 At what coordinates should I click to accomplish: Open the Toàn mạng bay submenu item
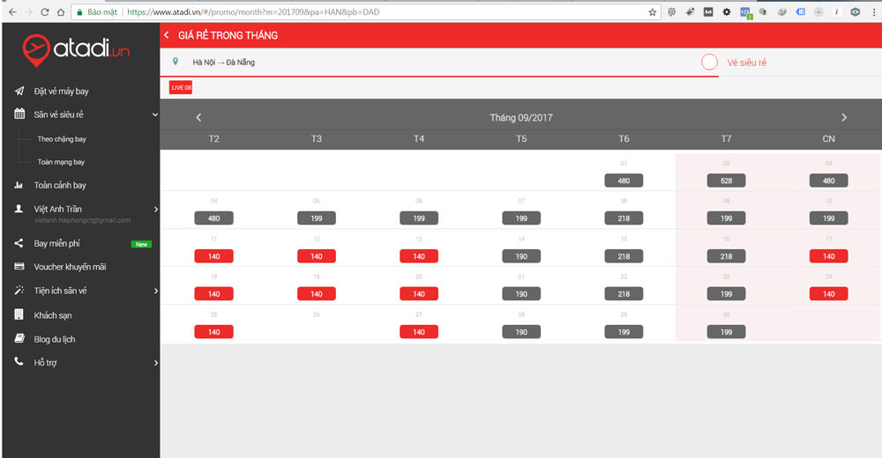(61, 162)
